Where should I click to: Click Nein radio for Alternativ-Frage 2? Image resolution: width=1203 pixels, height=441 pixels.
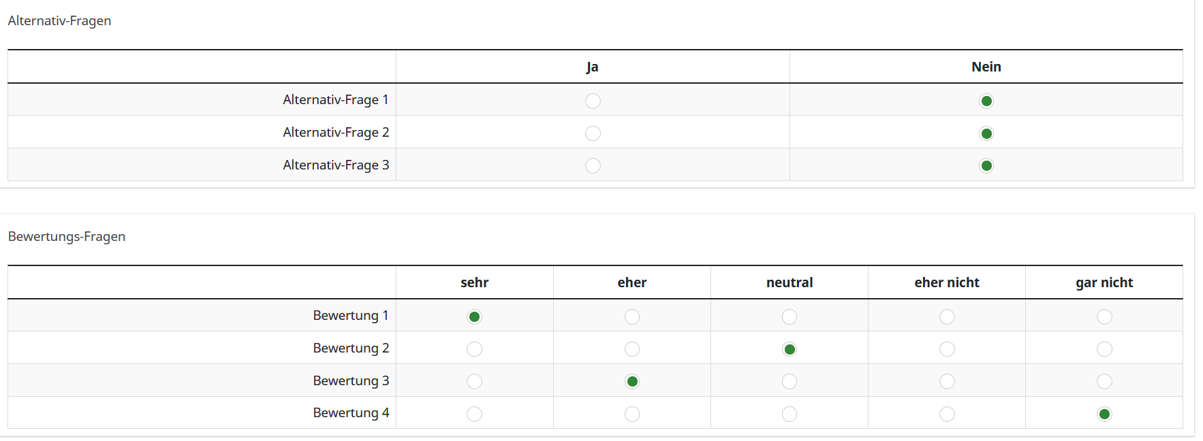pos(986,133)
